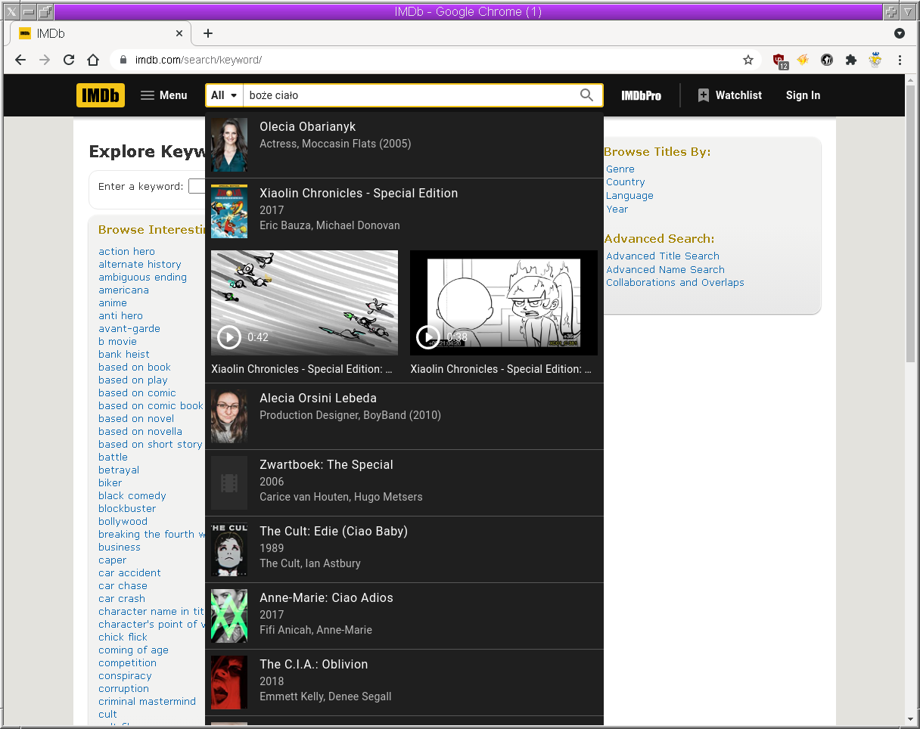920x729 pixels.
Task: Click the uBlock extension icon showing 12
Action: tap(779, 60)
